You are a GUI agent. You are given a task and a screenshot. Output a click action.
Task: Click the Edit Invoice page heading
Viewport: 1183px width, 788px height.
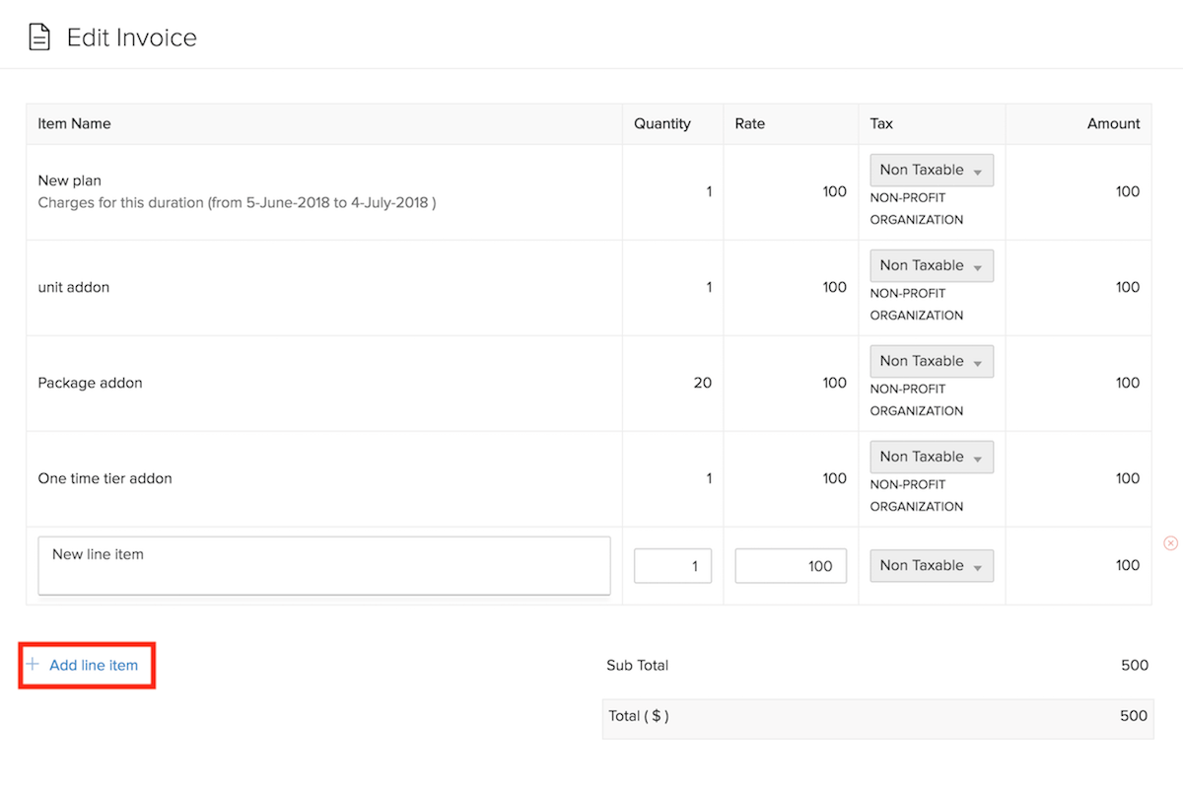(x=131, y=38)
